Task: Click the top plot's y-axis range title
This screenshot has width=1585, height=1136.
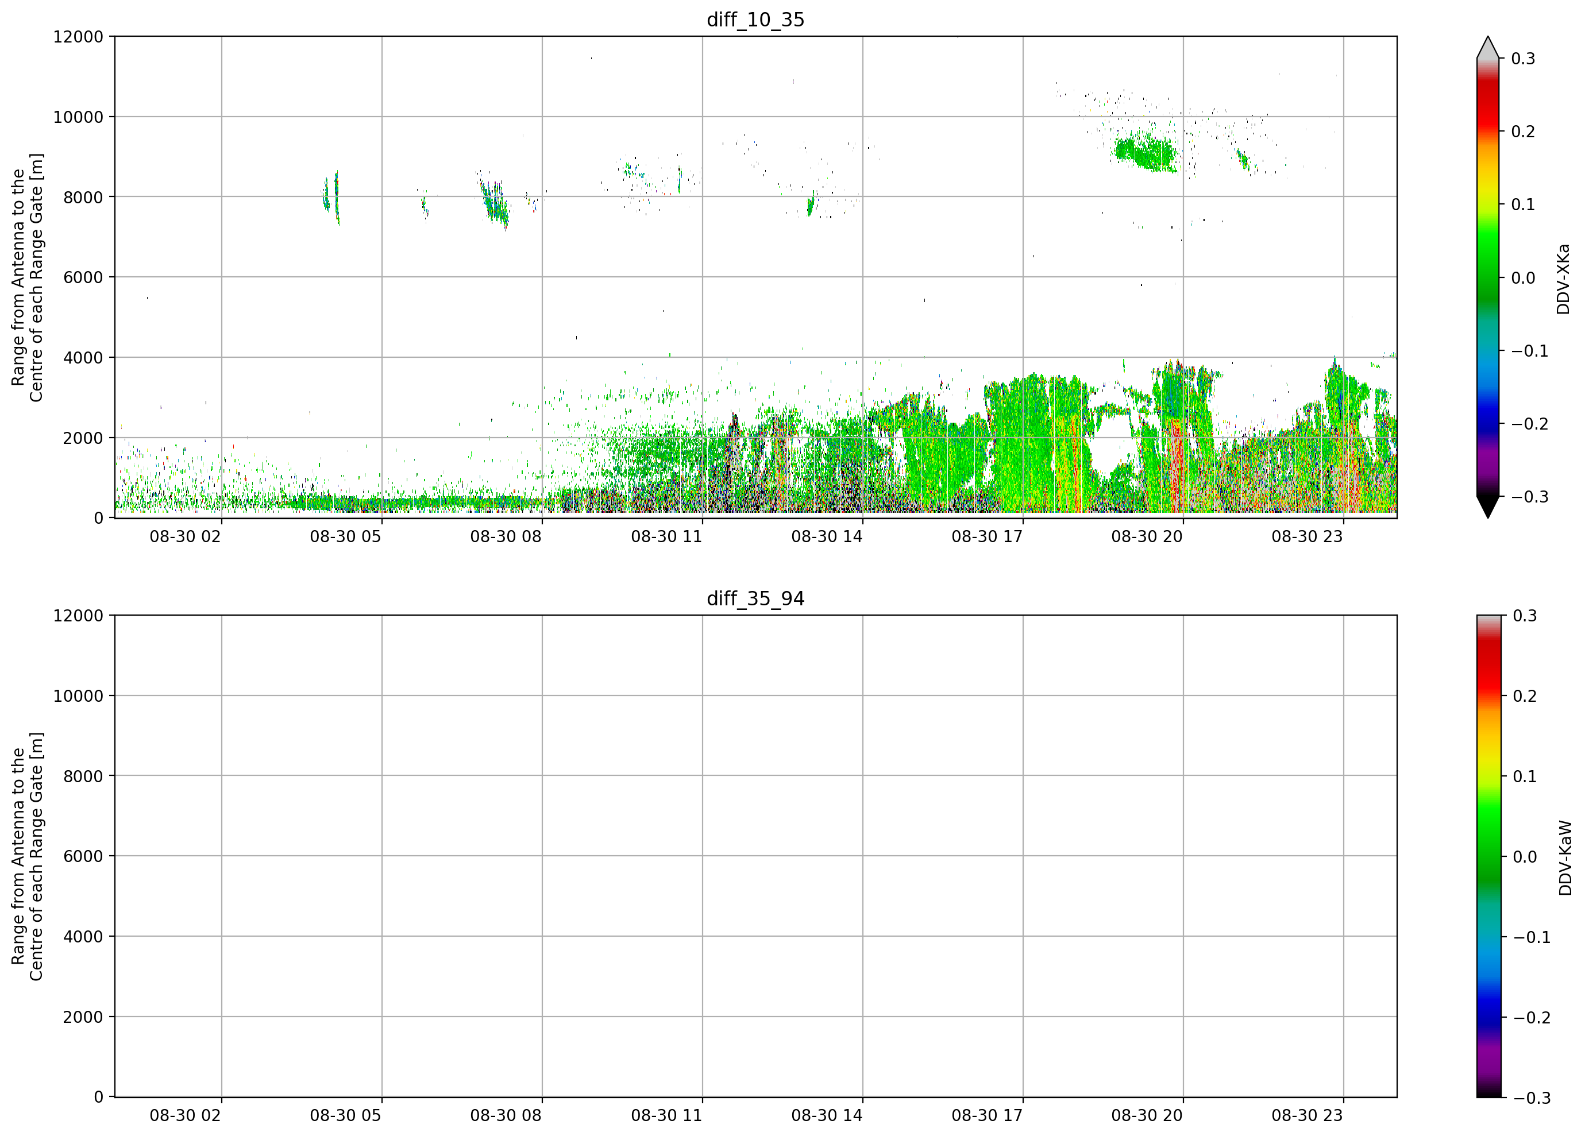Action: point(27,277)
